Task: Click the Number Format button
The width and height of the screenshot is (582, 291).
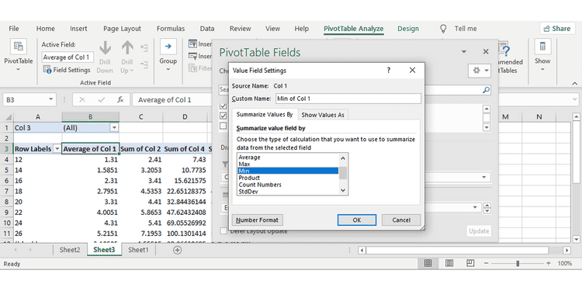Action: pos(257,220)
